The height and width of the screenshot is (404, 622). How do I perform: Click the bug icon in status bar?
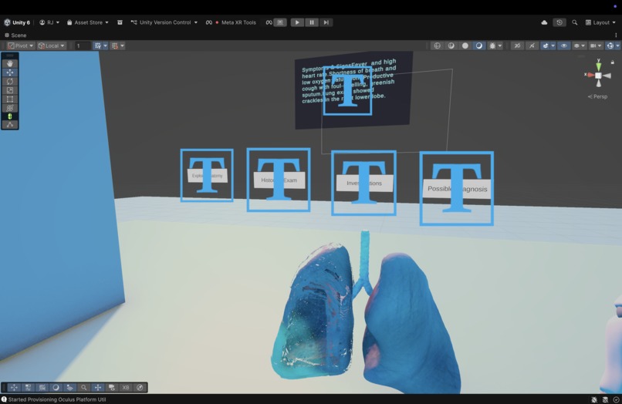click(x=594, y=399)
